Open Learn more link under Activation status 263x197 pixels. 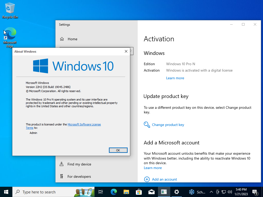(175, 78)
